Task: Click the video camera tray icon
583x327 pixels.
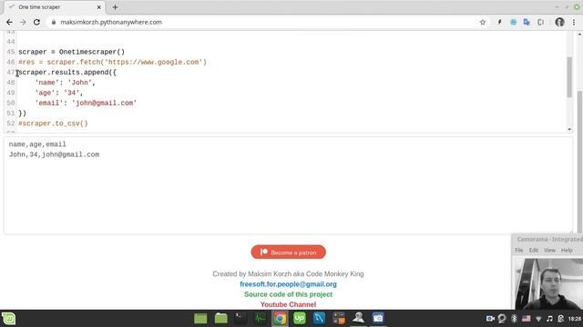Action: (490, 319)
